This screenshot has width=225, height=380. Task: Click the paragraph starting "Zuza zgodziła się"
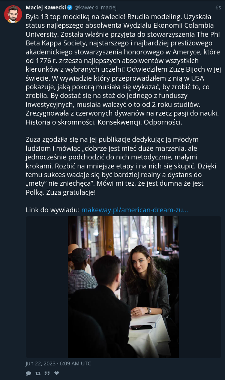[x=121, y=166]
